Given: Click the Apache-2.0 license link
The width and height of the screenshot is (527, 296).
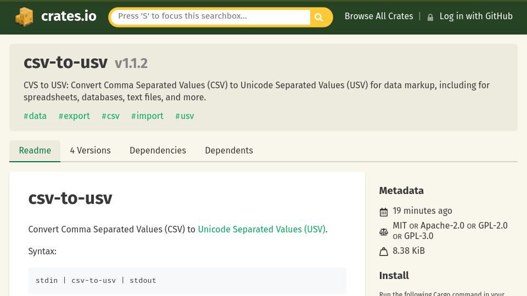Looking at the screenshot, I should [x=442, y=225].
